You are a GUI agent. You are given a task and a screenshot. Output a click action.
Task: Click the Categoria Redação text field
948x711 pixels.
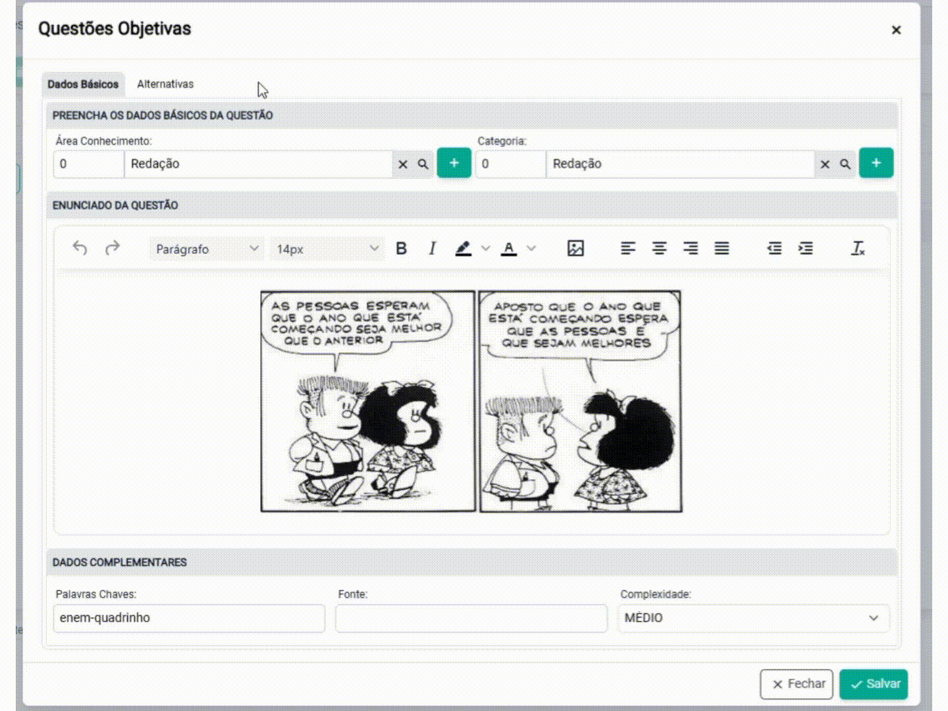(x=680, y=164)
